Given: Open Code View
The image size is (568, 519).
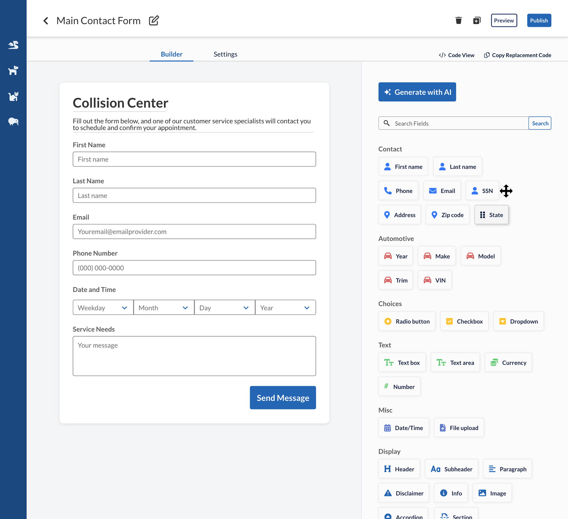Looking at the screenshot, I should [x=456, y=55].
